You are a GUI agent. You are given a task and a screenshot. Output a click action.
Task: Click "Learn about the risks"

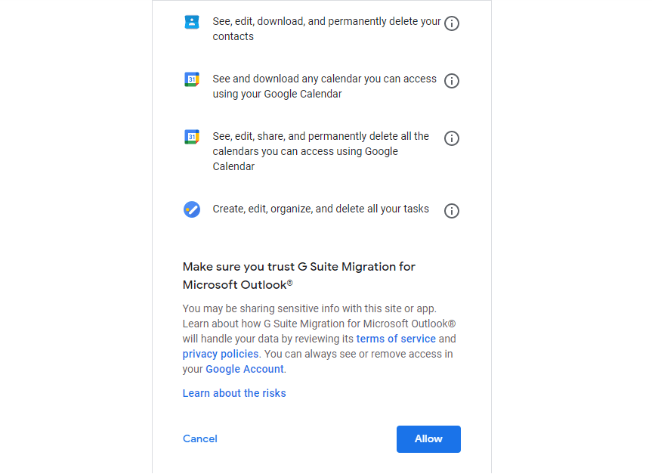[x=234, y=393]
